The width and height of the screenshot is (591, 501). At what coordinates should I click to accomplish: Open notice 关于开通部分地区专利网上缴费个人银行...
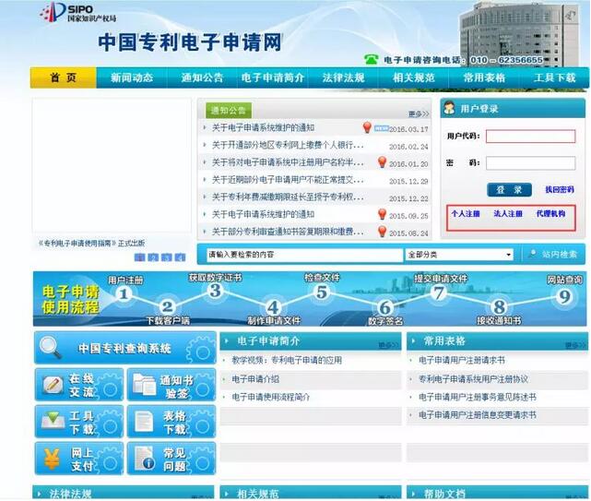coord(288,145)
